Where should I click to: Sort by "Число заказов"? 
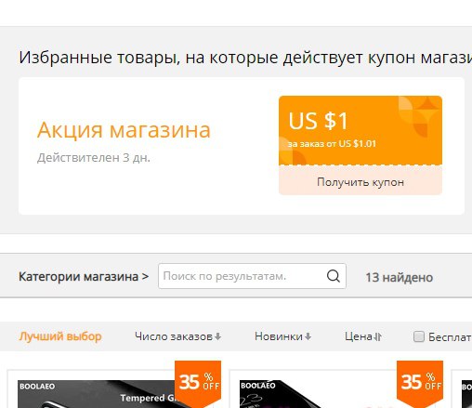tap(177, 336)
